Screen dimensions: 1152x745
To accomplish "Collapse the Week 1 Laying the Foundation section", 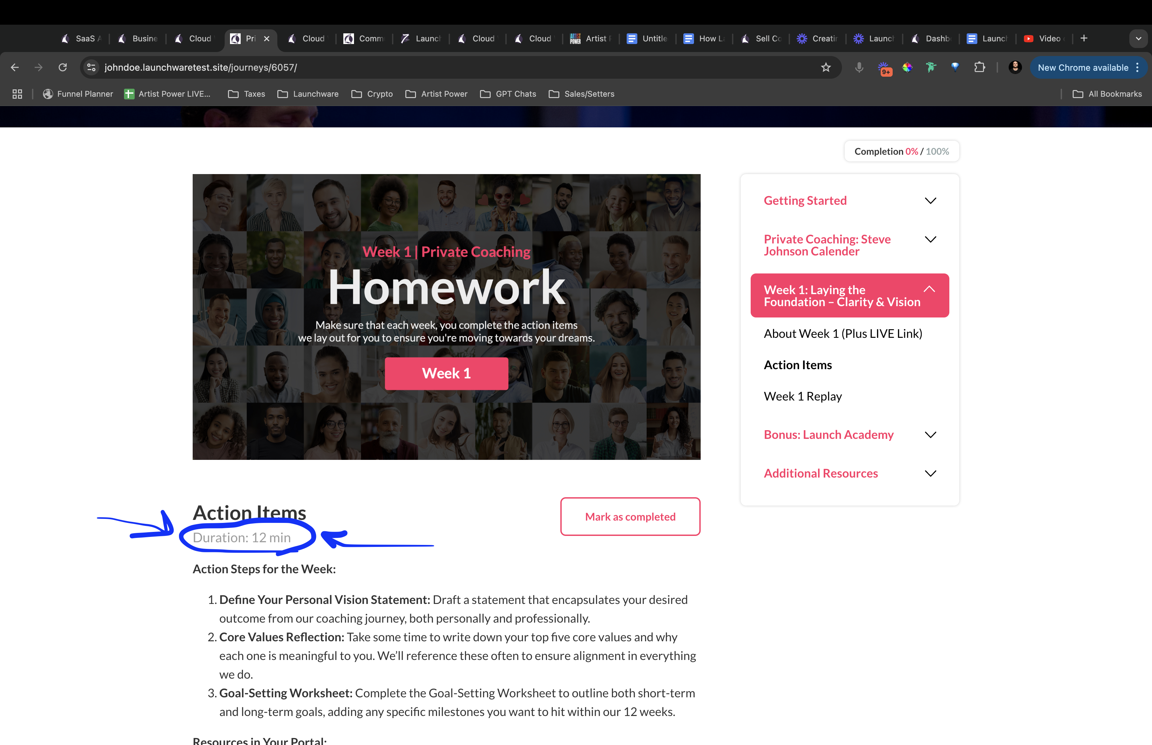I will (x=929, y=289).
